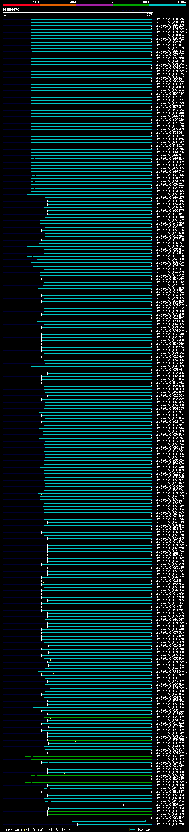Click the short alignment bar for B9FU10
The height and width of the screenshot is (832, 189).
[x=76, y=805]
